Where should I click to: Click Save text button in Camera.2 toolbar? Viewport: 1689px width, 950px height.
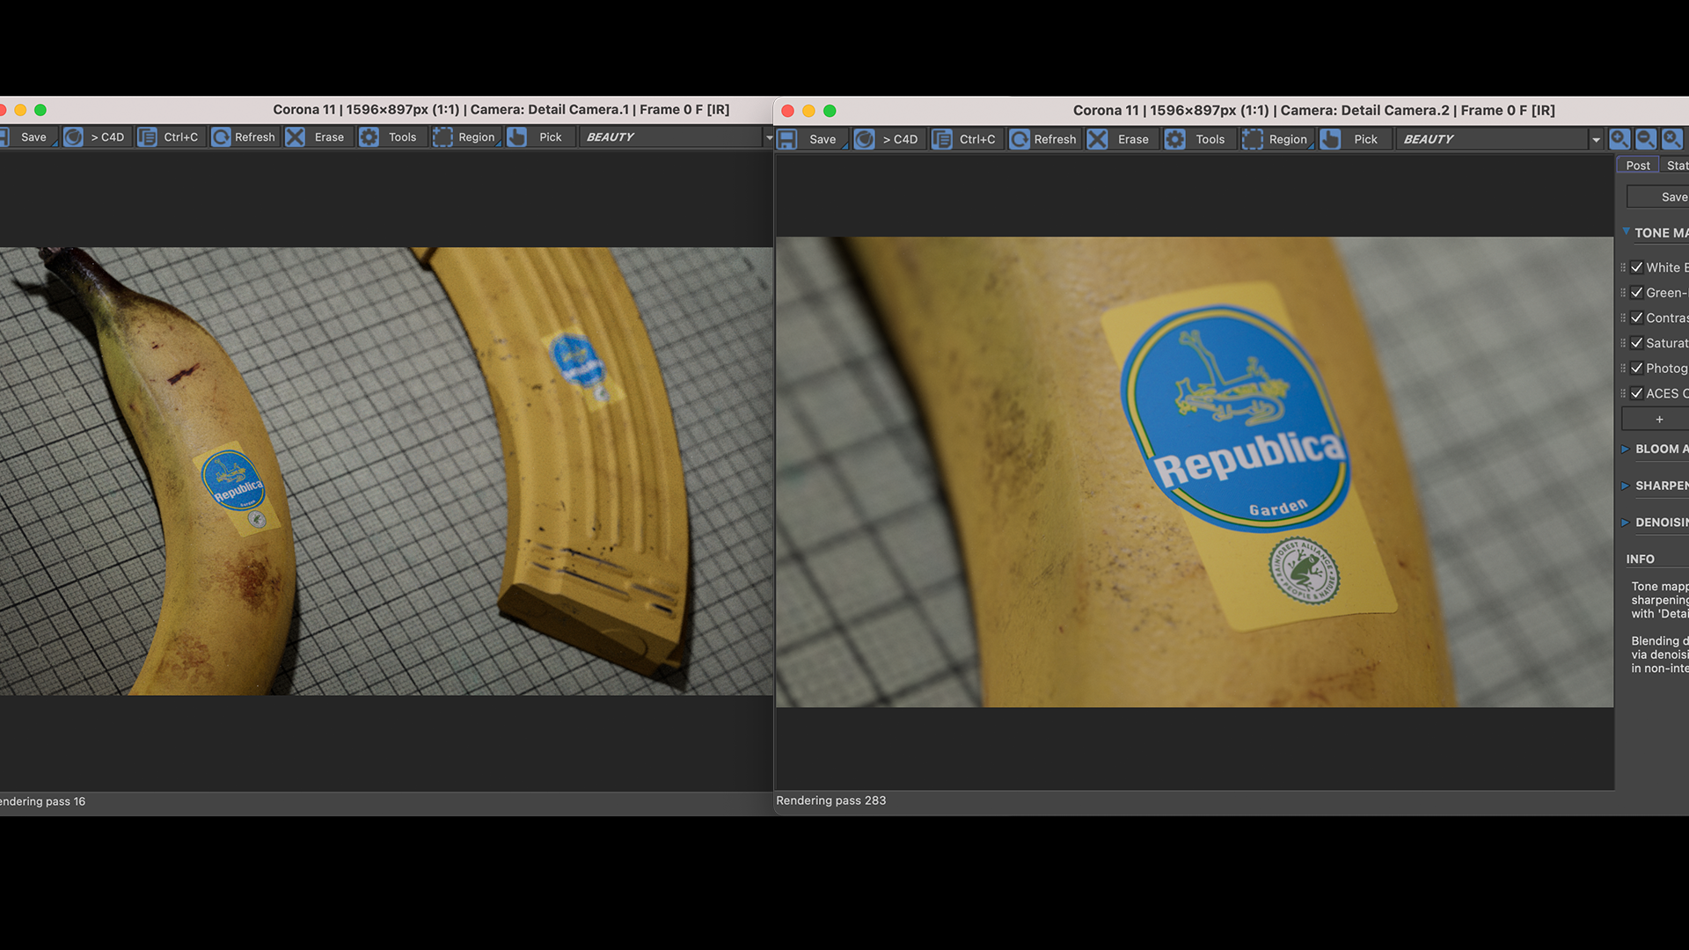823,139
